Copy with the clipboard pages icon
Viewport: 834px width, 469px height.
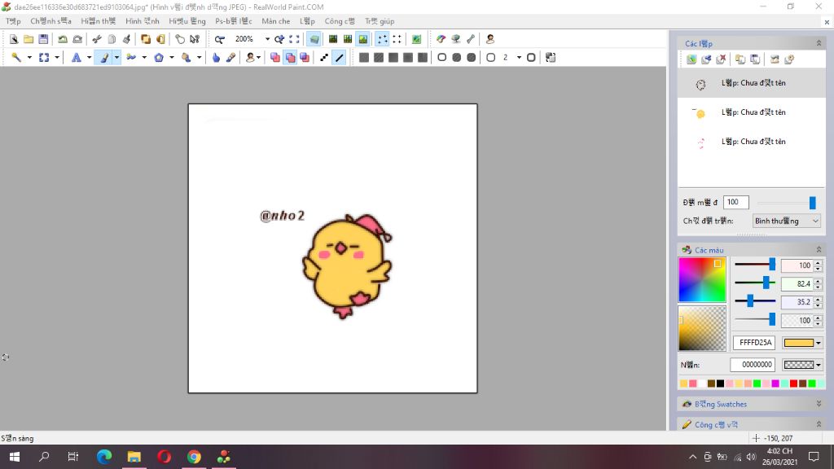[x=112, y=39]
